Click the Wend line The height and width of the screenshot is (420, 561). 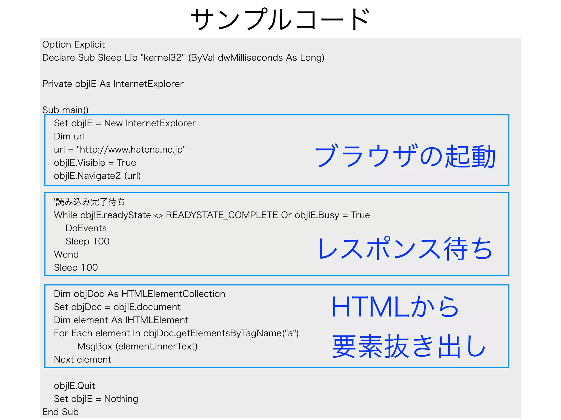[x=66, y=255]
